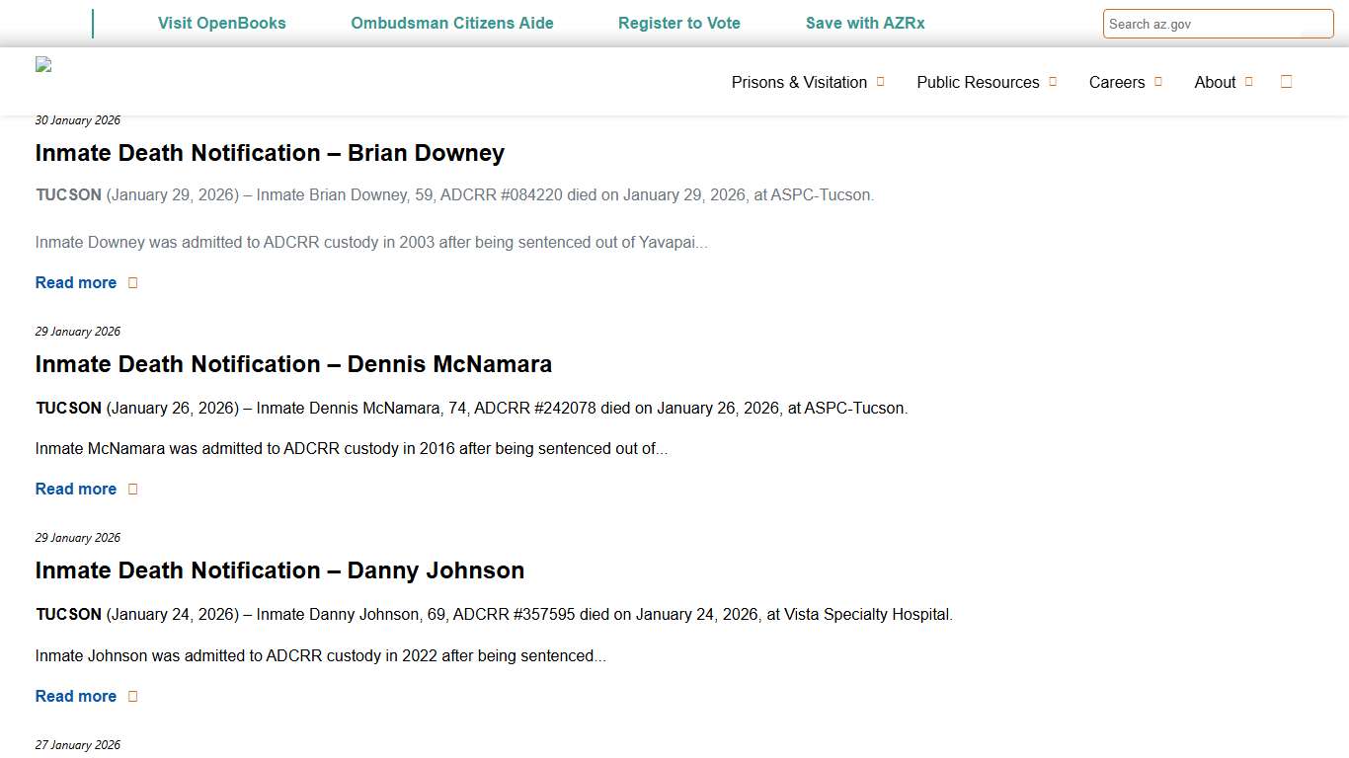Follow the Register to Vote link

[678, 23]
